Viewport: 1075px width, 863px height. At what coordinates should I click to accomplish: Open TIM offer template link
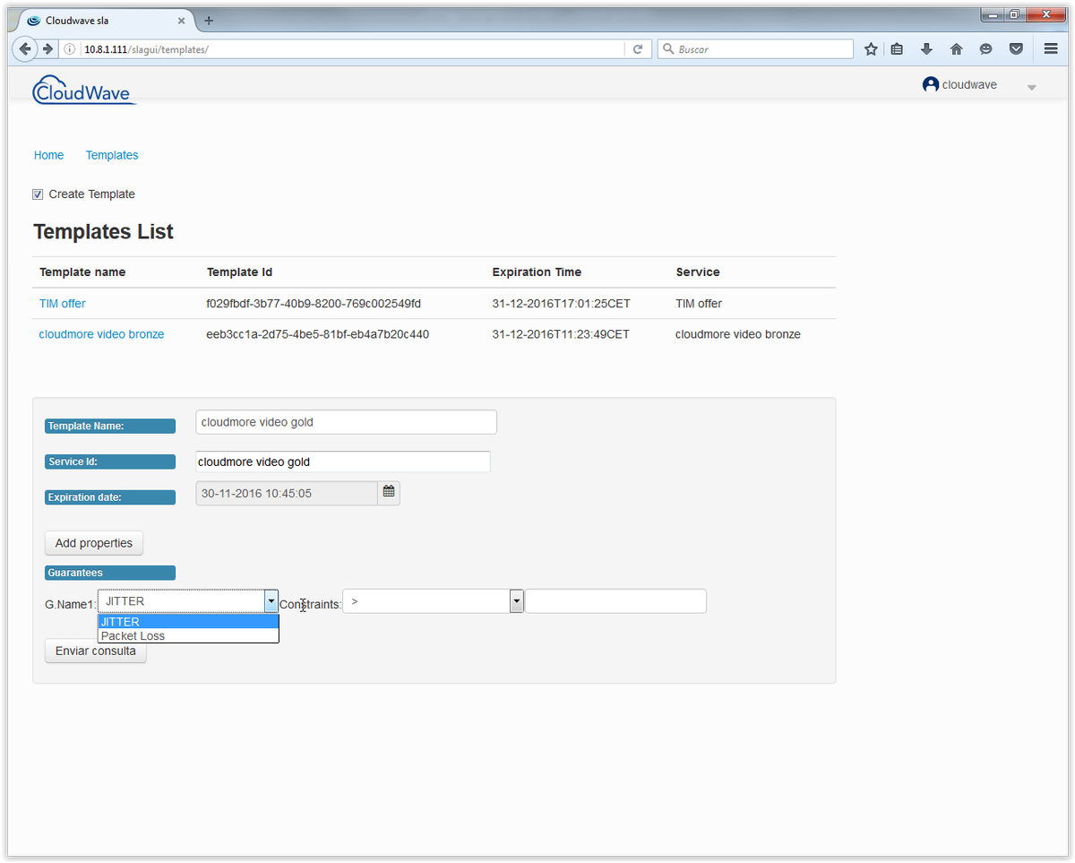[x=63, y=304]
